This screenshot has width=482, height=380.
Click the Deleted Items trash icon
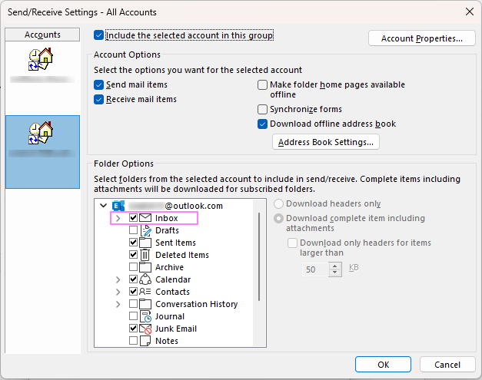145,255
